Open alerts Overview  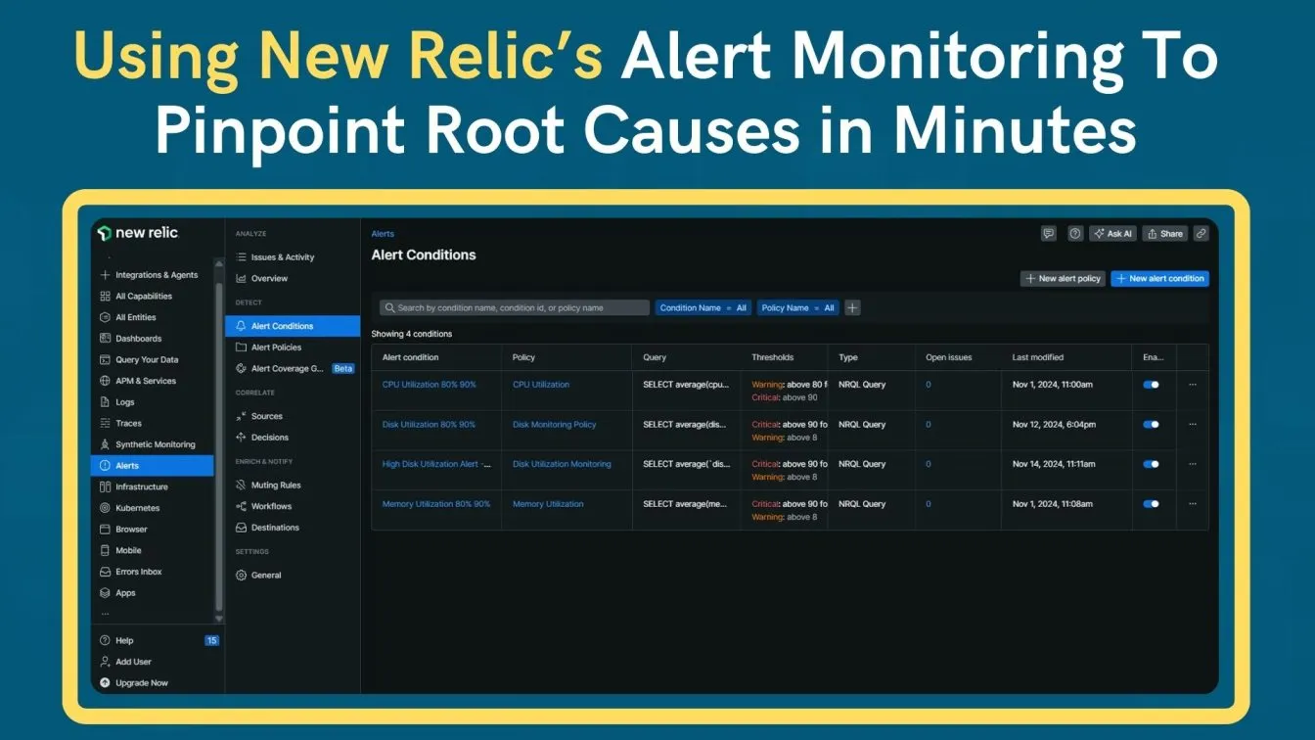point(262,278)
